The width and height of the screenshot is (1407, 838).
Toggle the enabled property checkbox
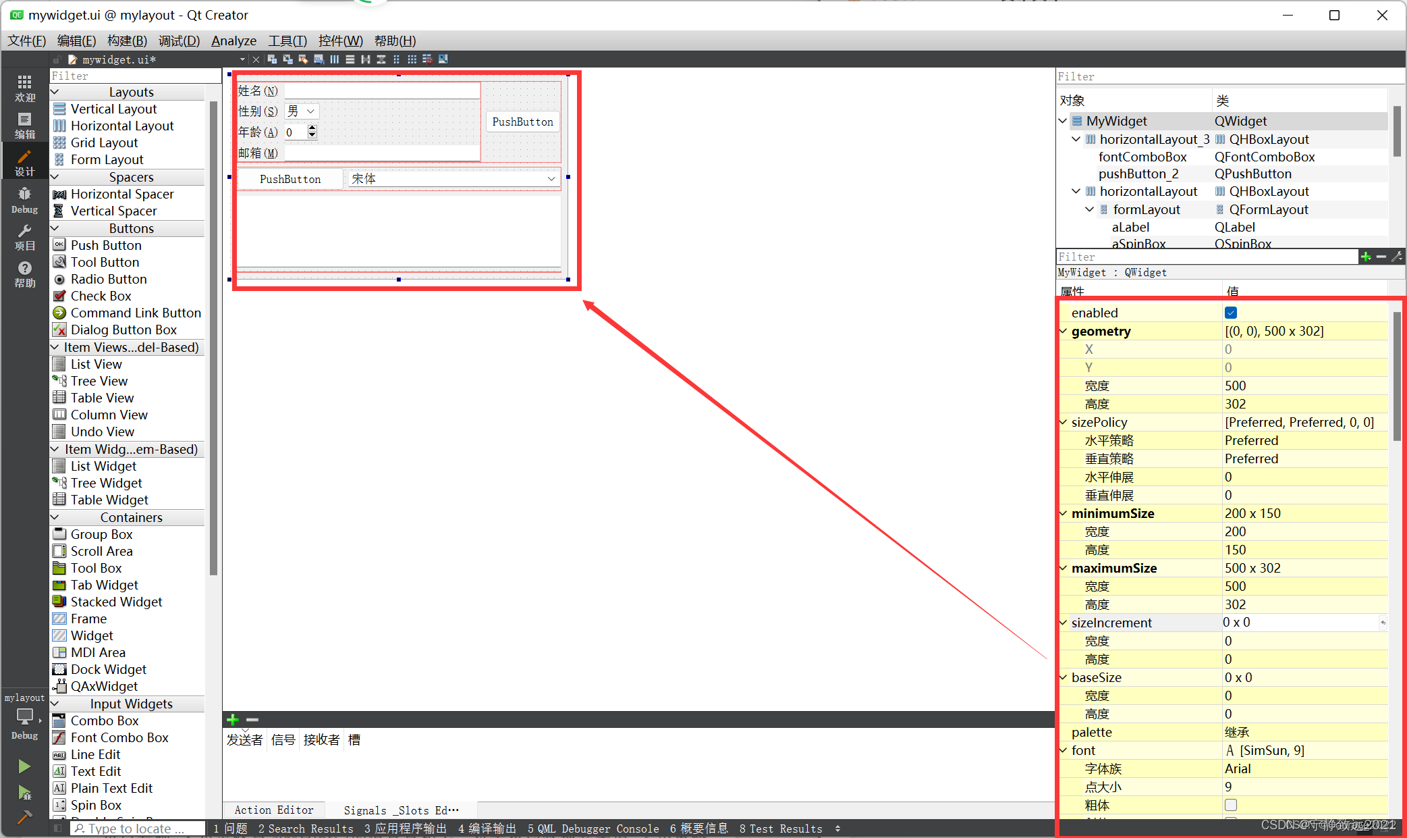tap(1231, 313)
